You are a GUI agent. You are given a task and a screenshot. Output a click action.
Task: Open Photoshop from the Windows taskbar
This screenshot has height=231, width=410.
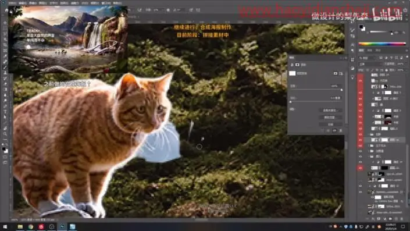tap(62, 226)
